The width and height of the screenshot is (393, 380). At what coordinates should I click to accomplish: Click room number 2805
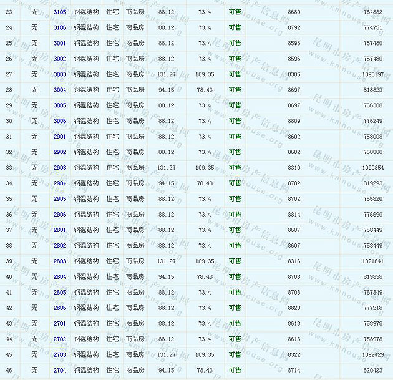click(60, 293)
